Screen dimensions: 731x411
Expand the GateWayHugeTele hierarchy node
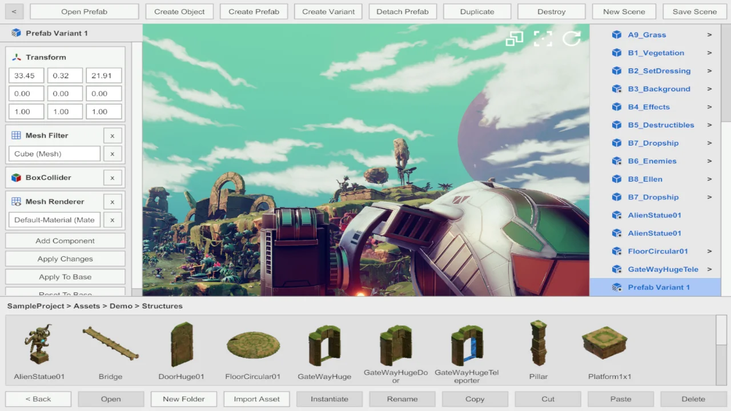[x=709, y=269]
